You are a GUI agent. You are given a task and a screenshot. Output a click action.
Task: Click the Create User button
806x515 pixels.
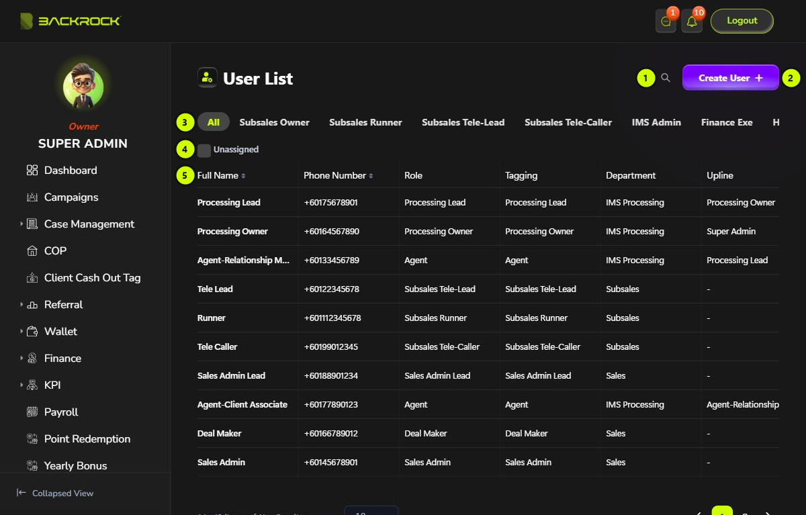point(731,78)
